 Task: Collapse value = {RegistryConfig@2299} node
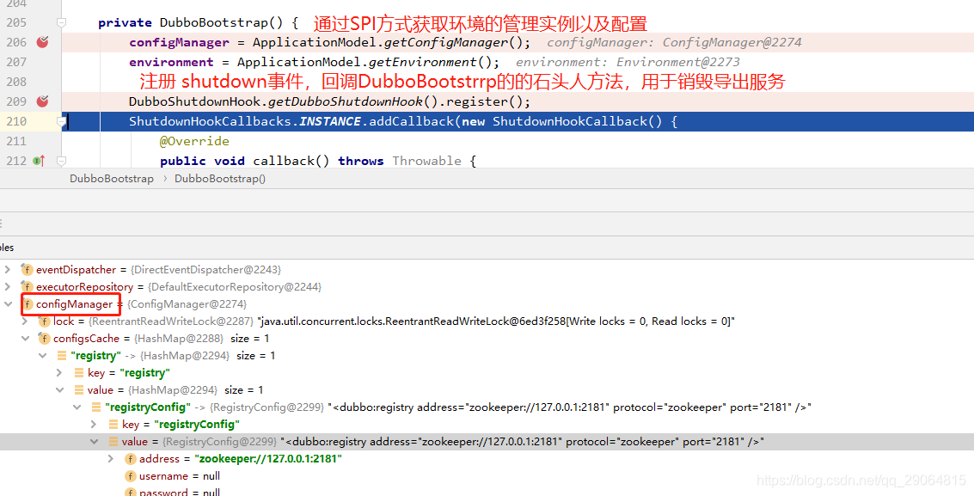pyautogui.click(x=94, y=441)
